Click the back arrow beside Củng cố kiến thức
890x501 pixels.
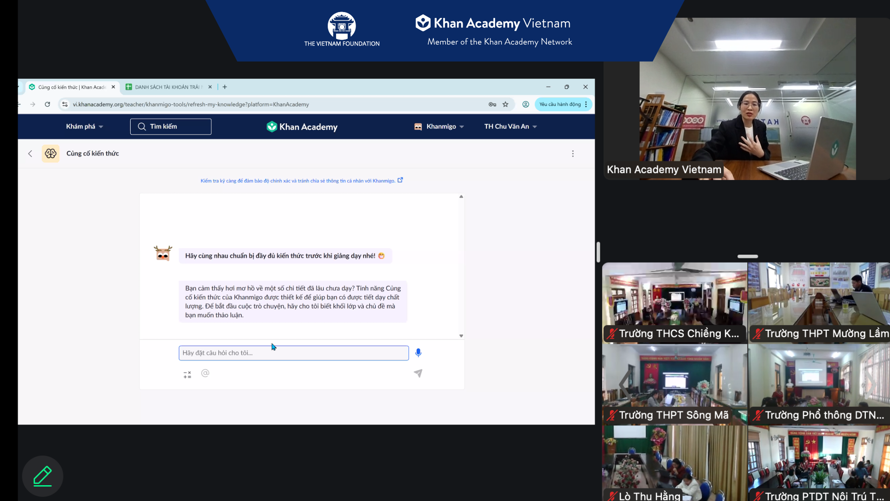click(x=30, y=154)
